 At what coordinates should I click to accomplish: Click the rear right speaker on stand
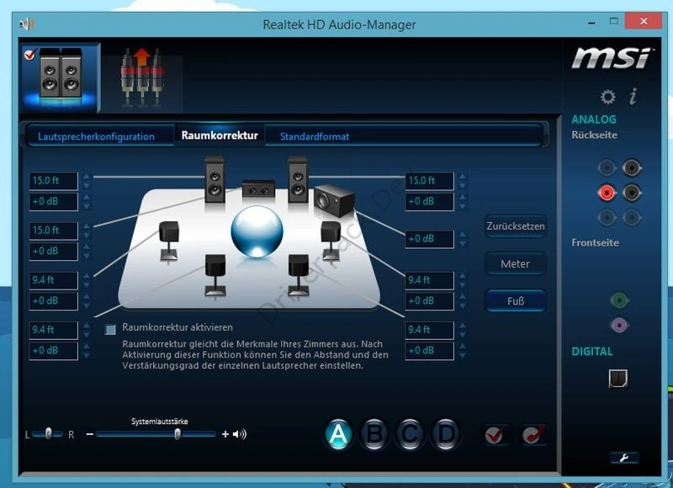[x=299, y=275]
